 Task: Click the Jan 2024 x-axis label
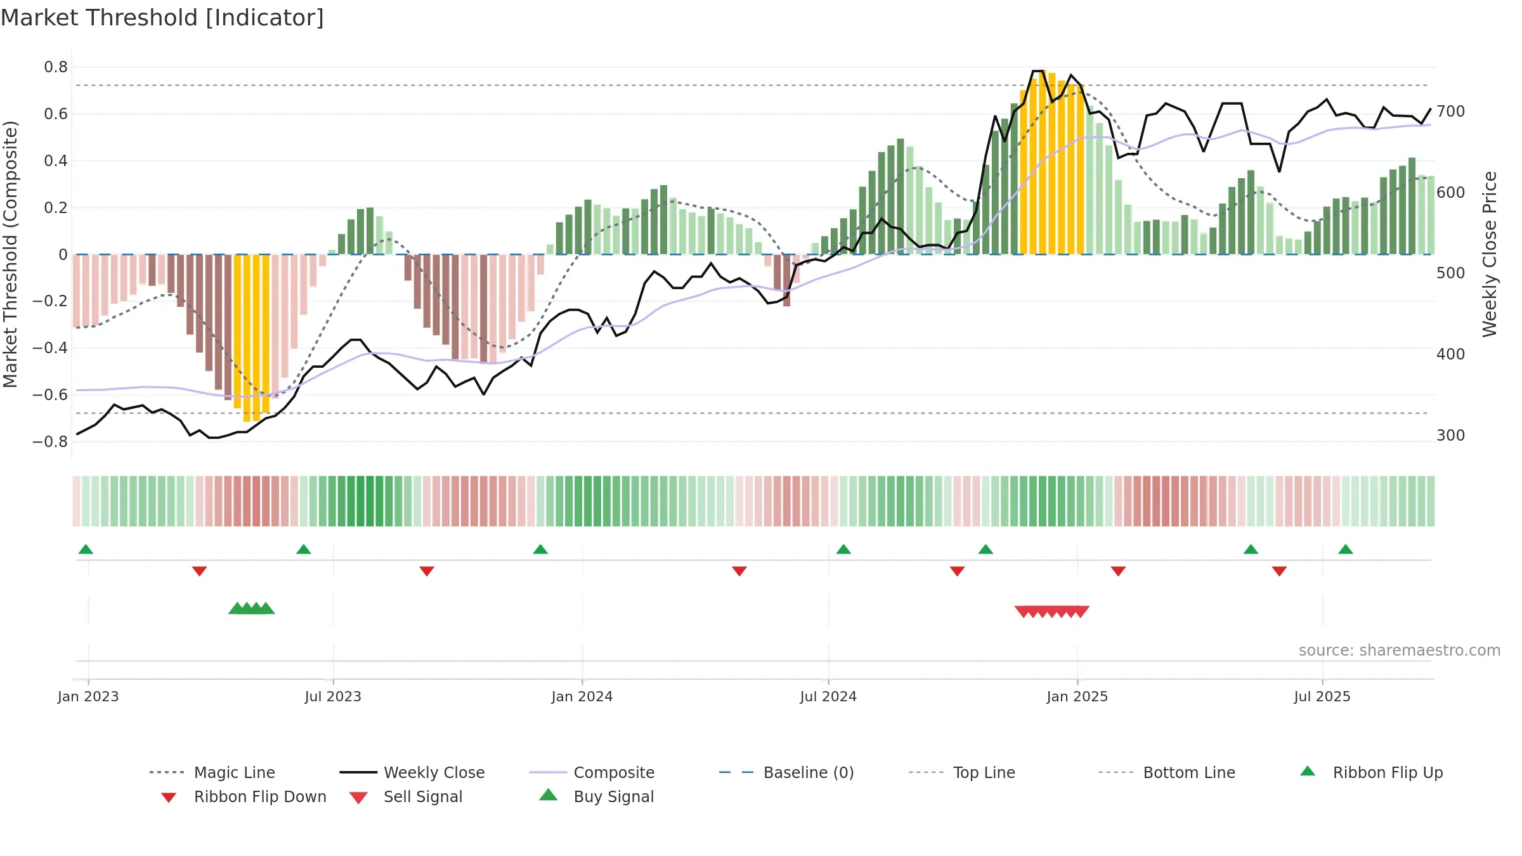pyautogui.click(x=582, y=696)
